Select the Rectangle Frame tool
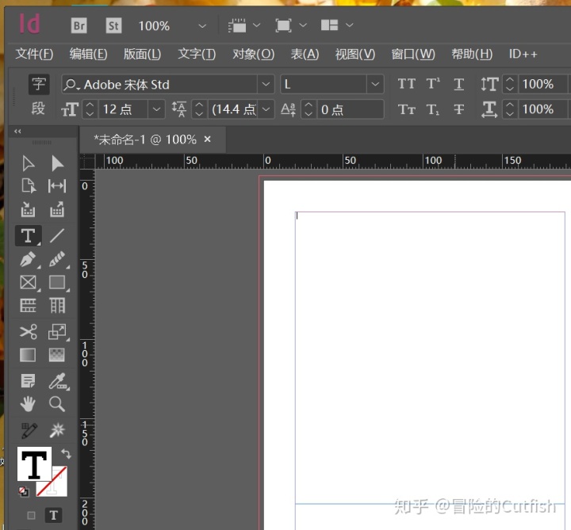Viewport: 571px width, 530px height. pos(28,282)
